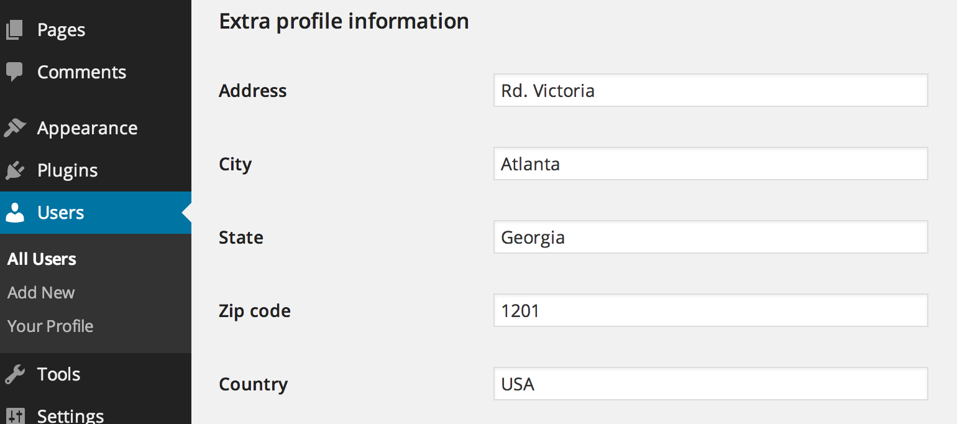Go to the Your Profile link
Viewport: 957px width, 424px height.
point(50,326)
